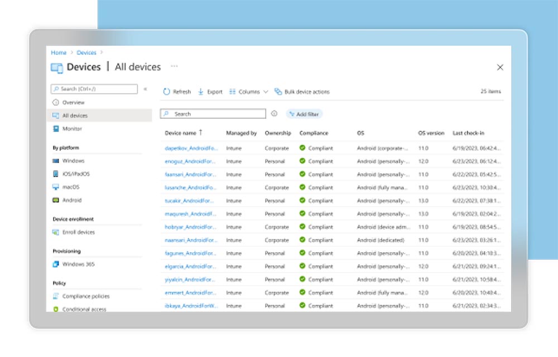
Task: Open the Columns dropdown
Action: (249, 92)
